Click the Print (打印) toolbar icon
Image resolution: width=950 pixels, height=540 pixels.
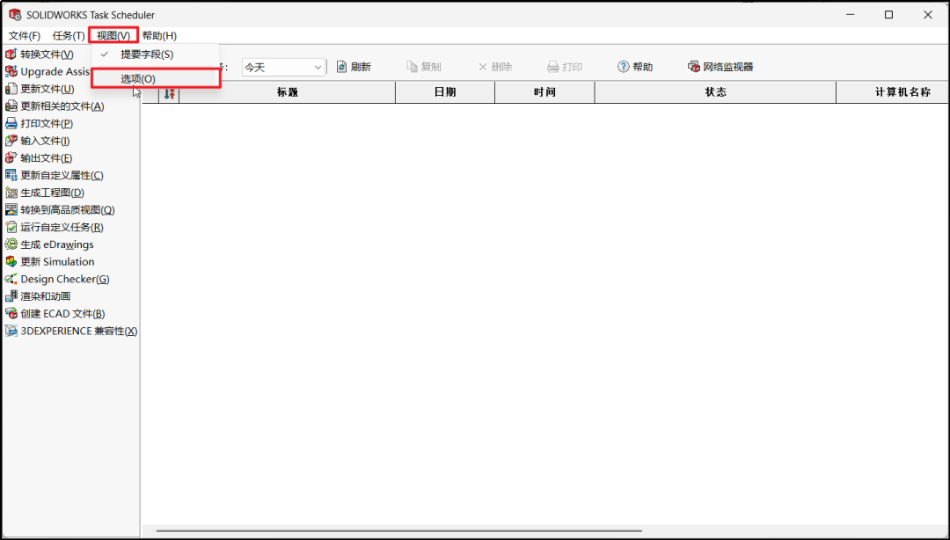tap(552, 67)
